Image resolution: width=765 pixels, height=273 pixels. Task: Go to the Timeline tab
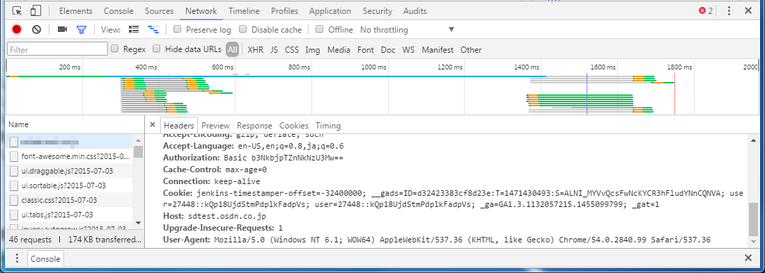pos(244,10)
